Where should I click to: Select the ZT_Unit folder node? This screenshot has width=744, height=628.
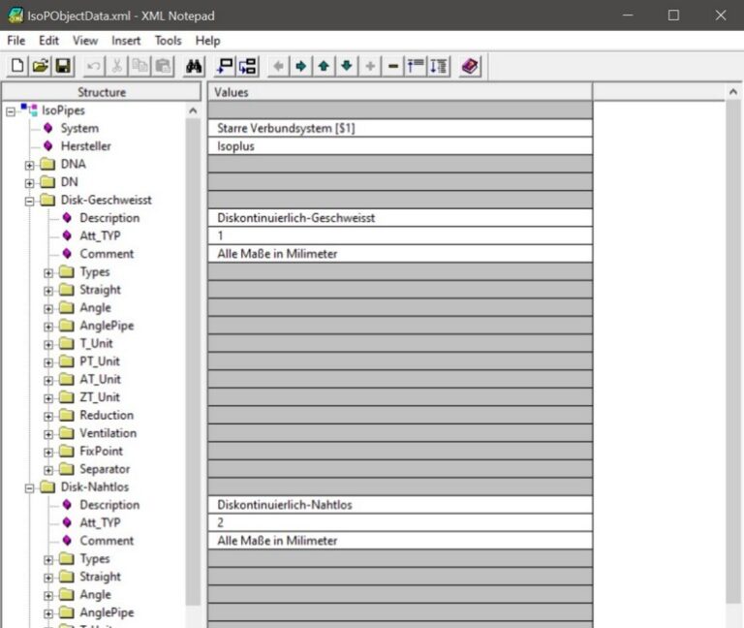(x=100, y=397)
